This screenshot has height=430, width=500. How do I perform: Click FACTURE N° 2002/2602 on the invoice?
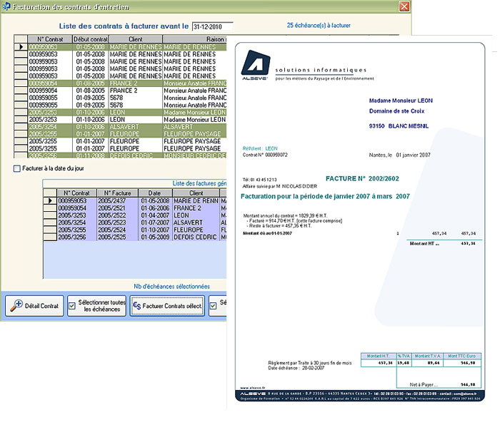[362, 178]
